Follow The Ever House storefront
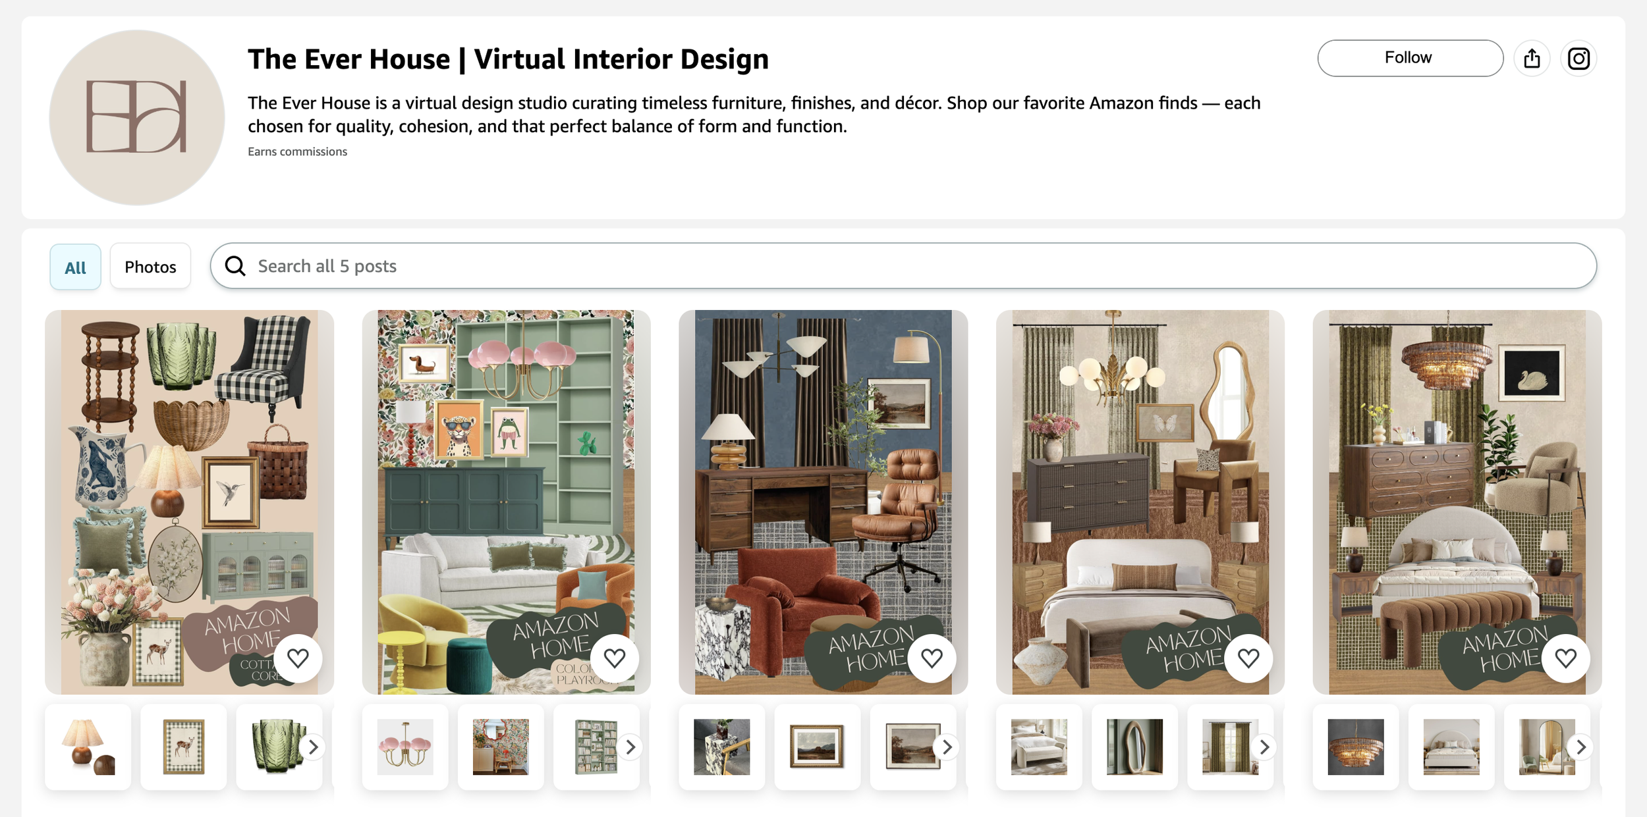This screenshot has width=1647, height=817. tap(1409, 58)
